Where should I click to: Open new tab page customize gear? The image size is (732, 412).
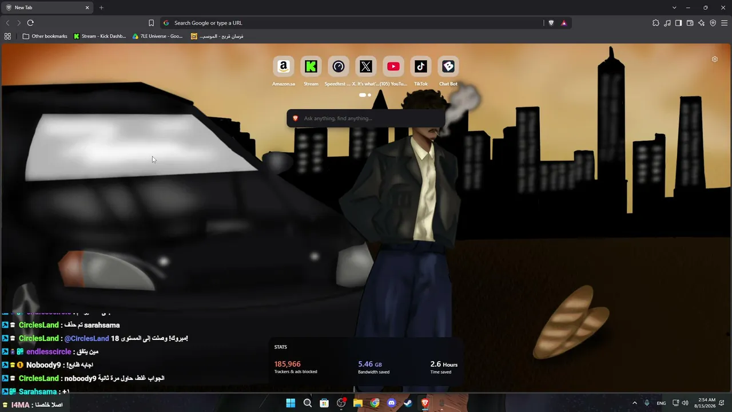[714, 60]
